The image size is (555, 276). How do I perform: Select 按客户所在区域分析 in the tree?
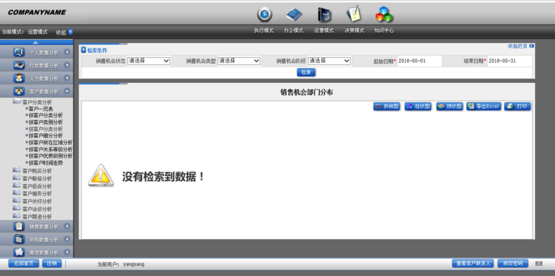[x=50, y=142]
